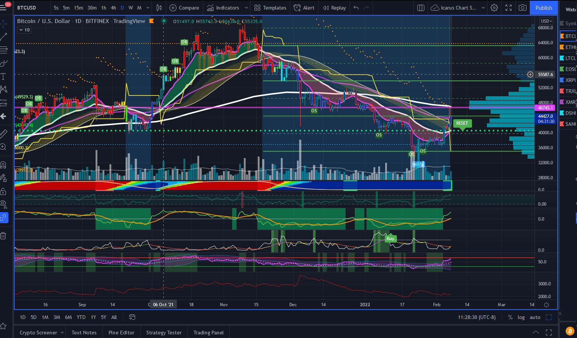
Task: Select the 4h timeframe
Action: pos(113,8)
